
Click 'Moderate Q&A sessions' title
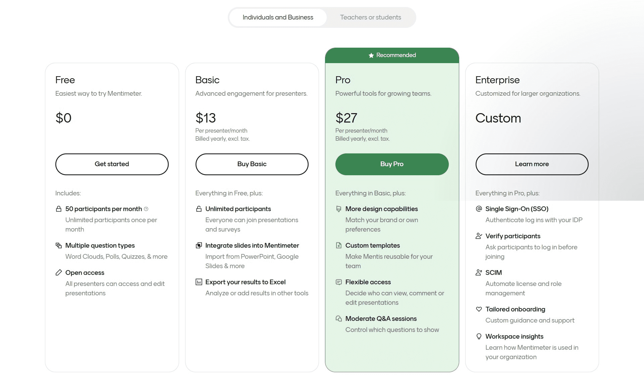pos(381,319)
